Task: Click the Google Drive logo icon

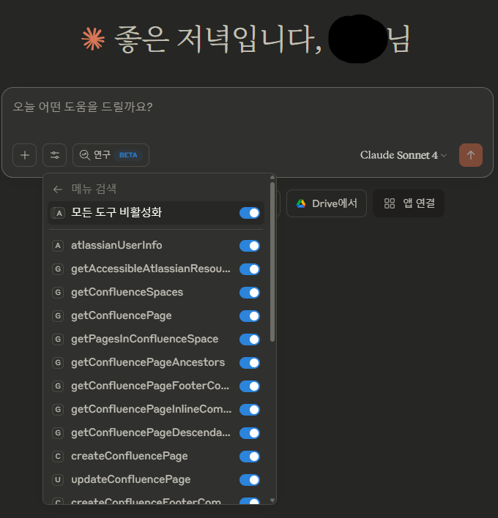Action: [301, 203]
